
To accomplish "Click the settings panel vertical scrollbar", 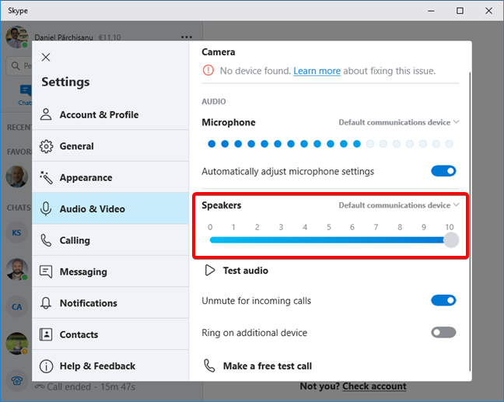I will click(470, 222).
